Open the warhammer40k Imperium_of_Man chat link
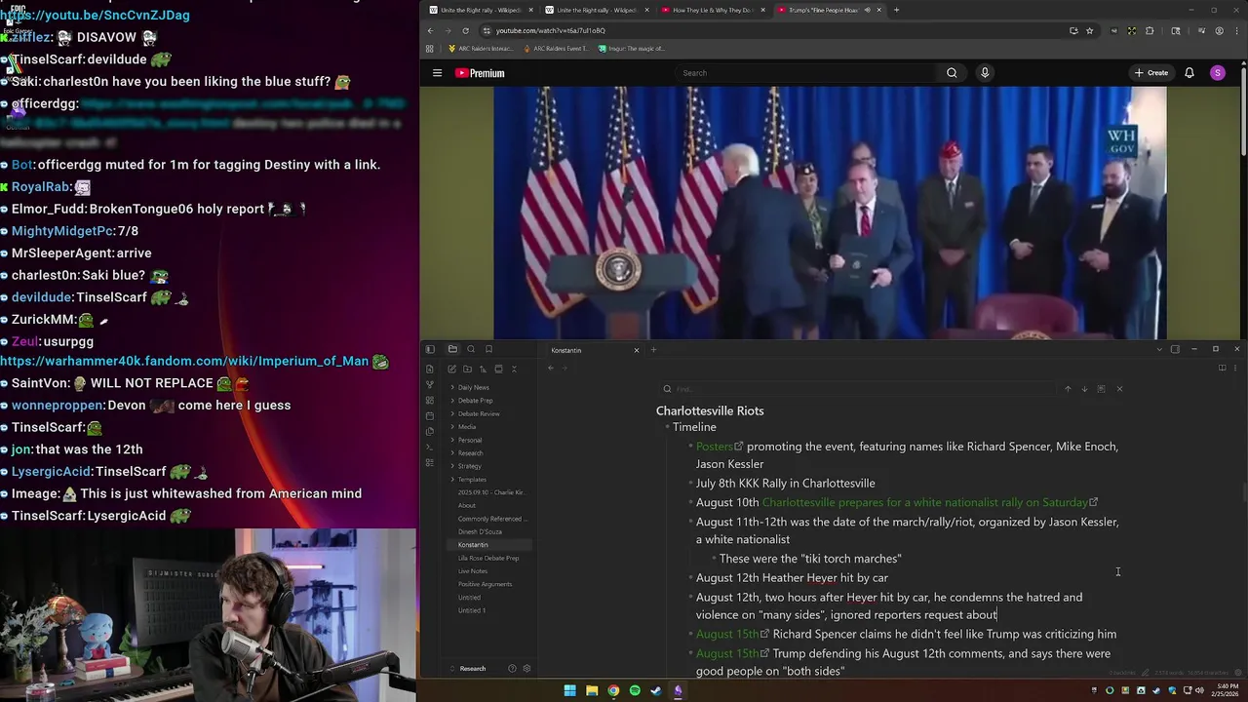1248x702 pixels. pos(184,361)
